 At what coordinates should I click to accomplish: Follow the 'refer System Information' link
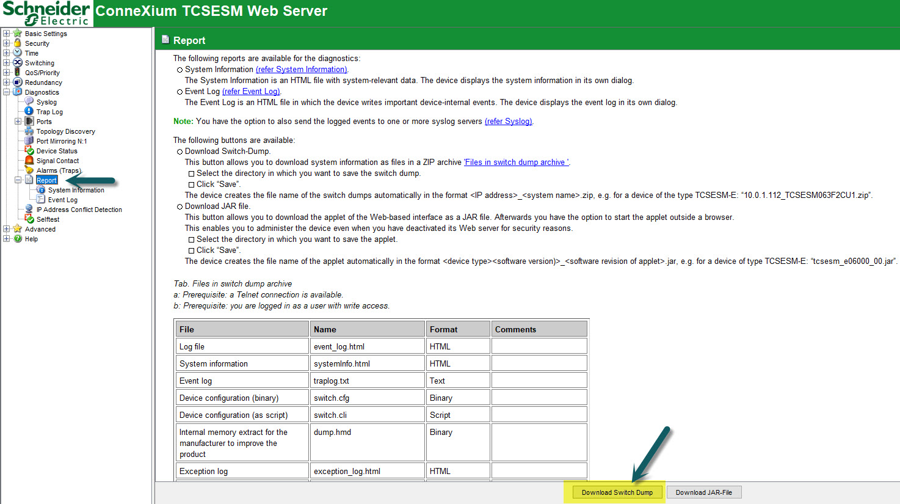pyautogui.click(x=302, y=70)
